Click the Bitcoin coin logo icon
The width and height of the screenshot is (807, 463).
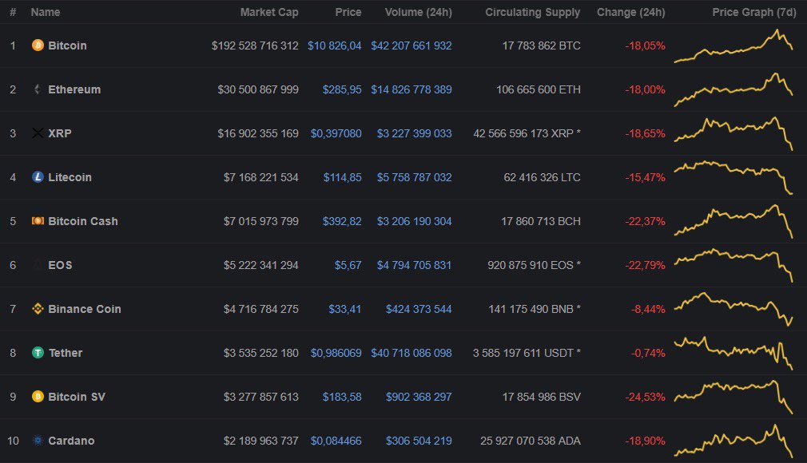[x=38, y=46]
